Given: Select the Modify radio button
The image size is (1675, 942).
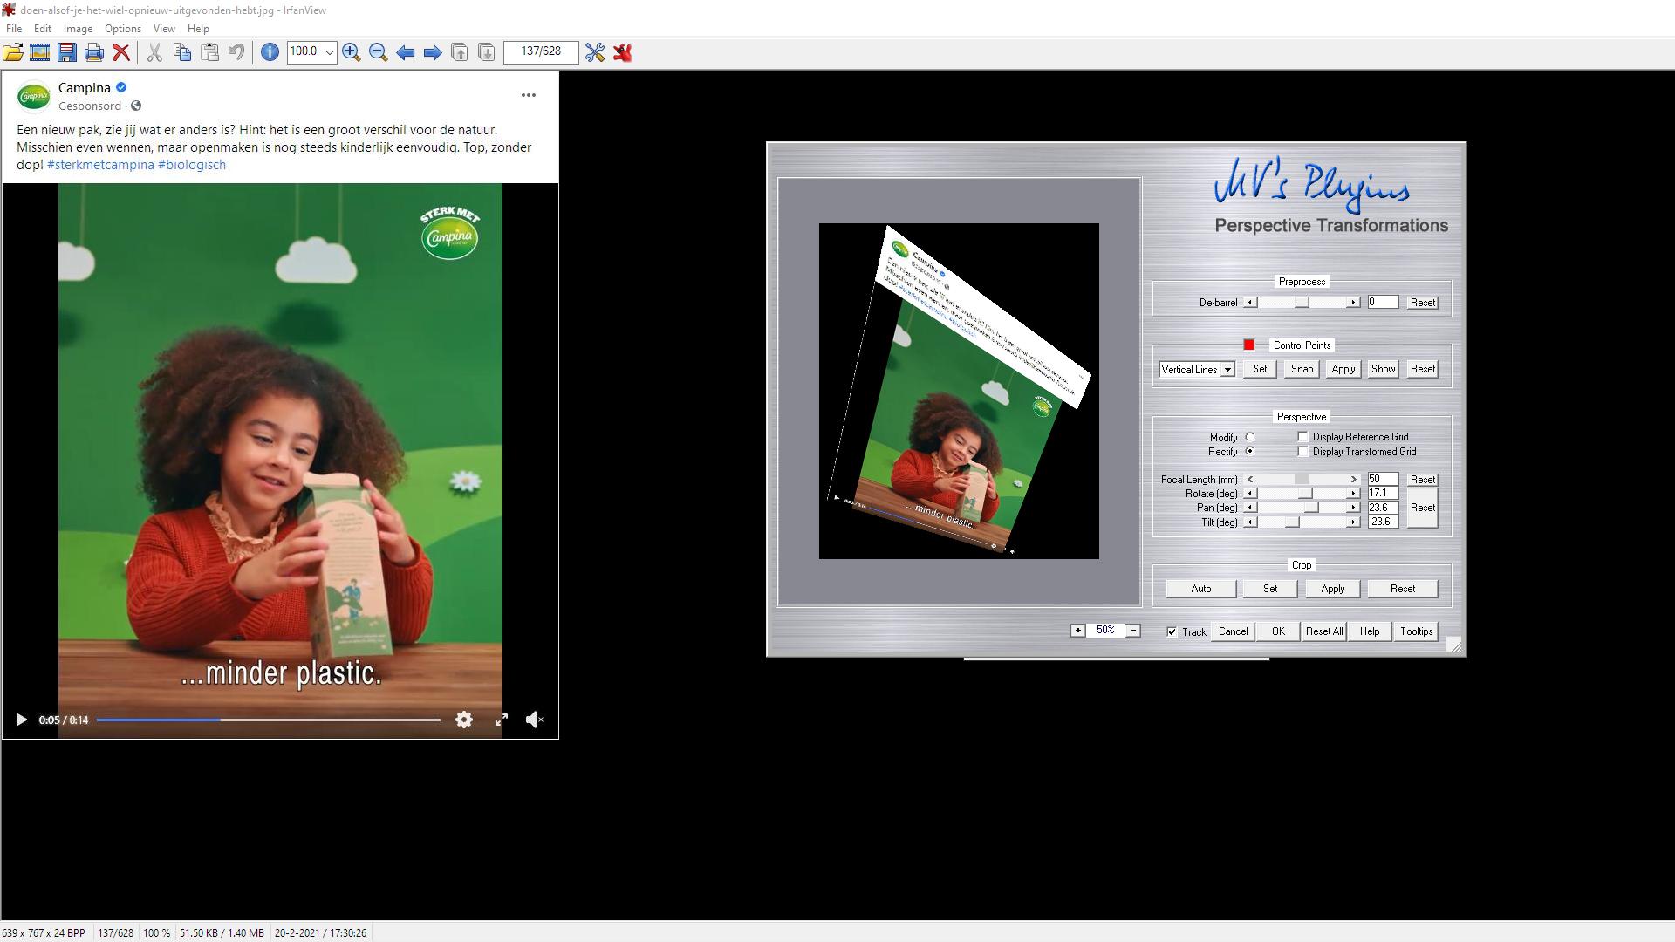Looking at the screenshot, I should tap(1250, 437).
